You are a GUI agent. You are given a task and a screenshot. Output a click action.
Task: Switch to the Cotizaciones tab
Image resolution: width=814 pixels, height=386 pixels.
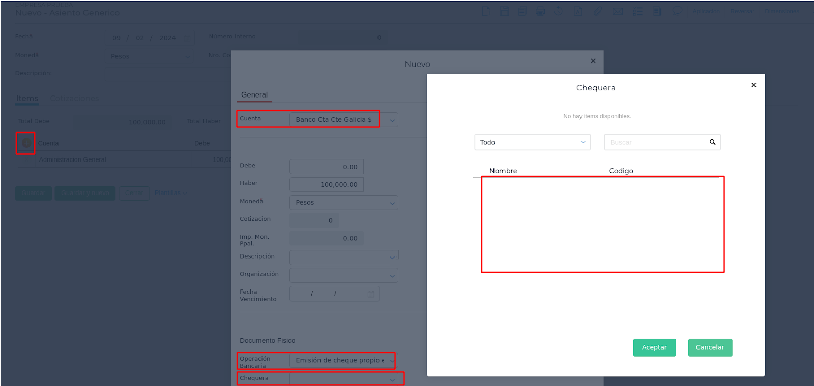(74, 98)
